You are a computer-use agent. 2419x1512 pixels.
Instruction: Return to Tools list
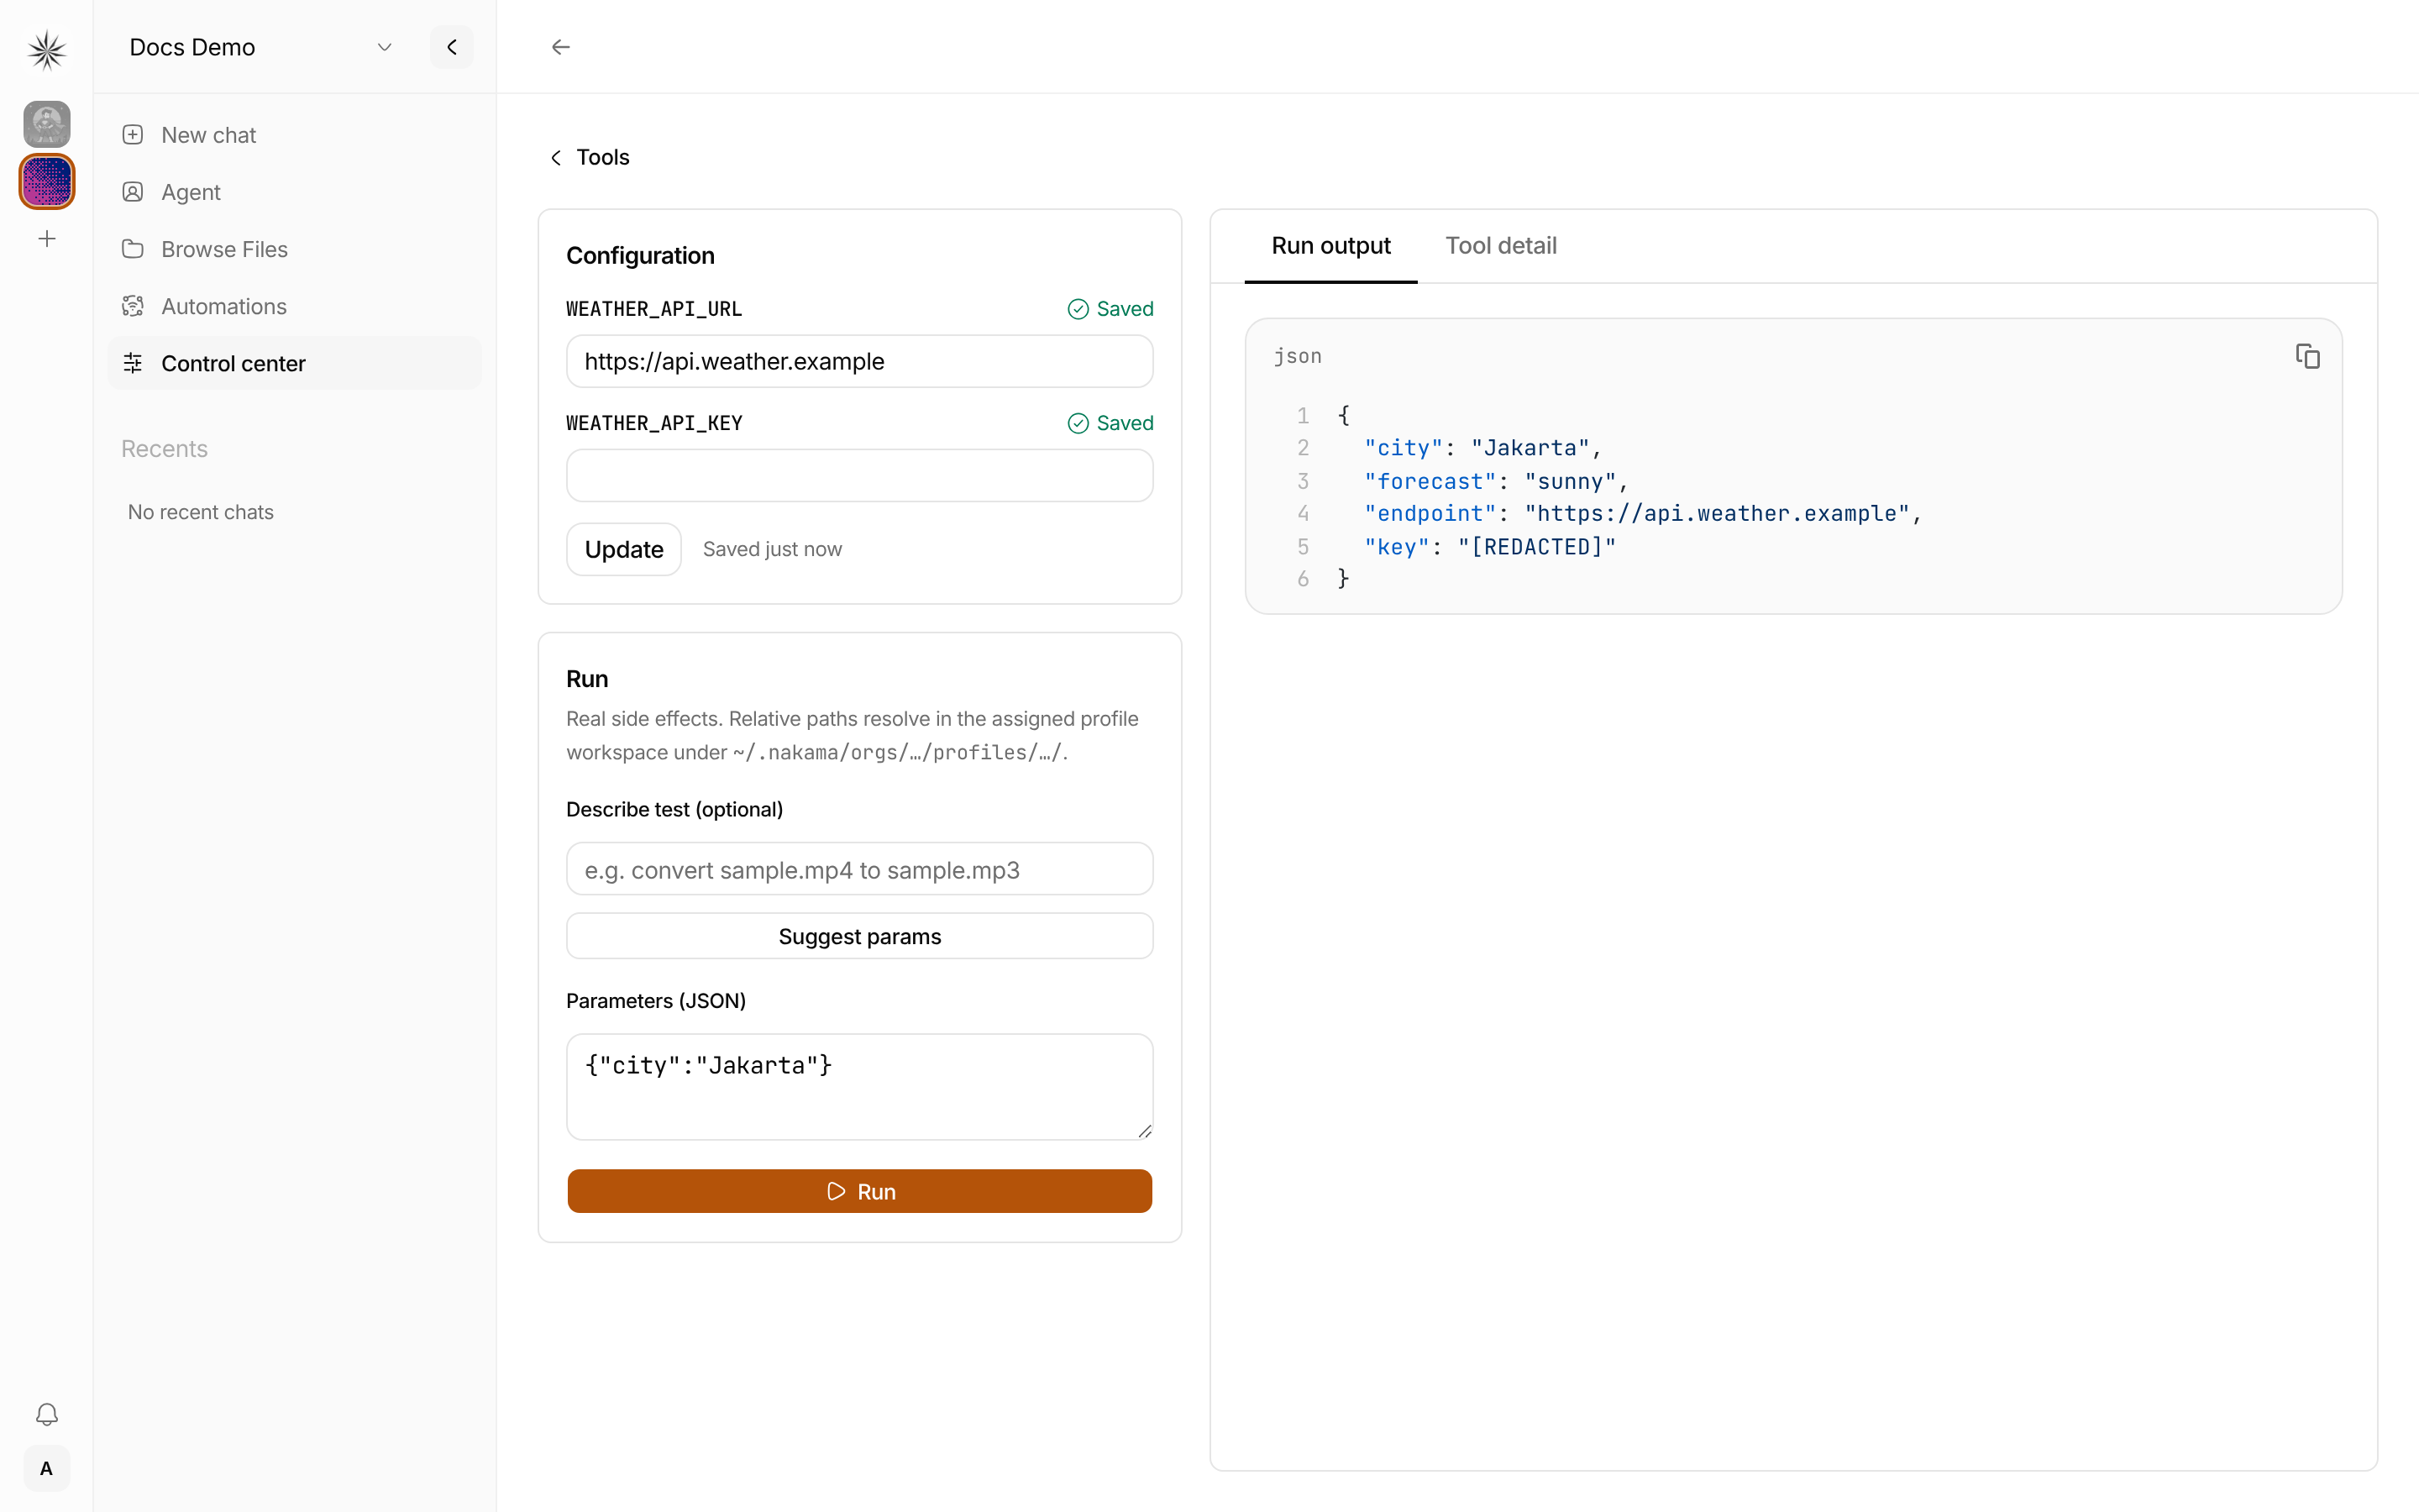590,157
